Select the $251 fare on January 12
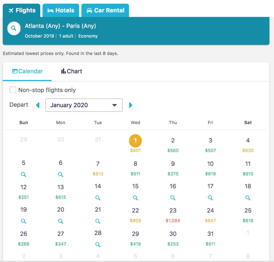 tap(24, 197)
